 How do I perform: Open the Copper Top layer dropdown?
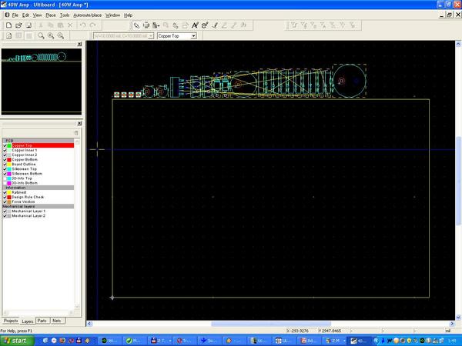tap(192, 35)
